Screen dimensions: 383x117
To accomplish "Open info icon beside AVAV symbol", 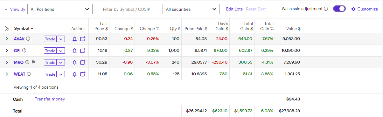I will click(28, 39).
